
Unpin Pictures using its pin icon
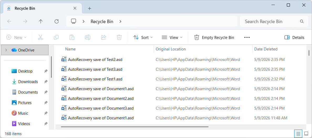click(x=46, y=103)
